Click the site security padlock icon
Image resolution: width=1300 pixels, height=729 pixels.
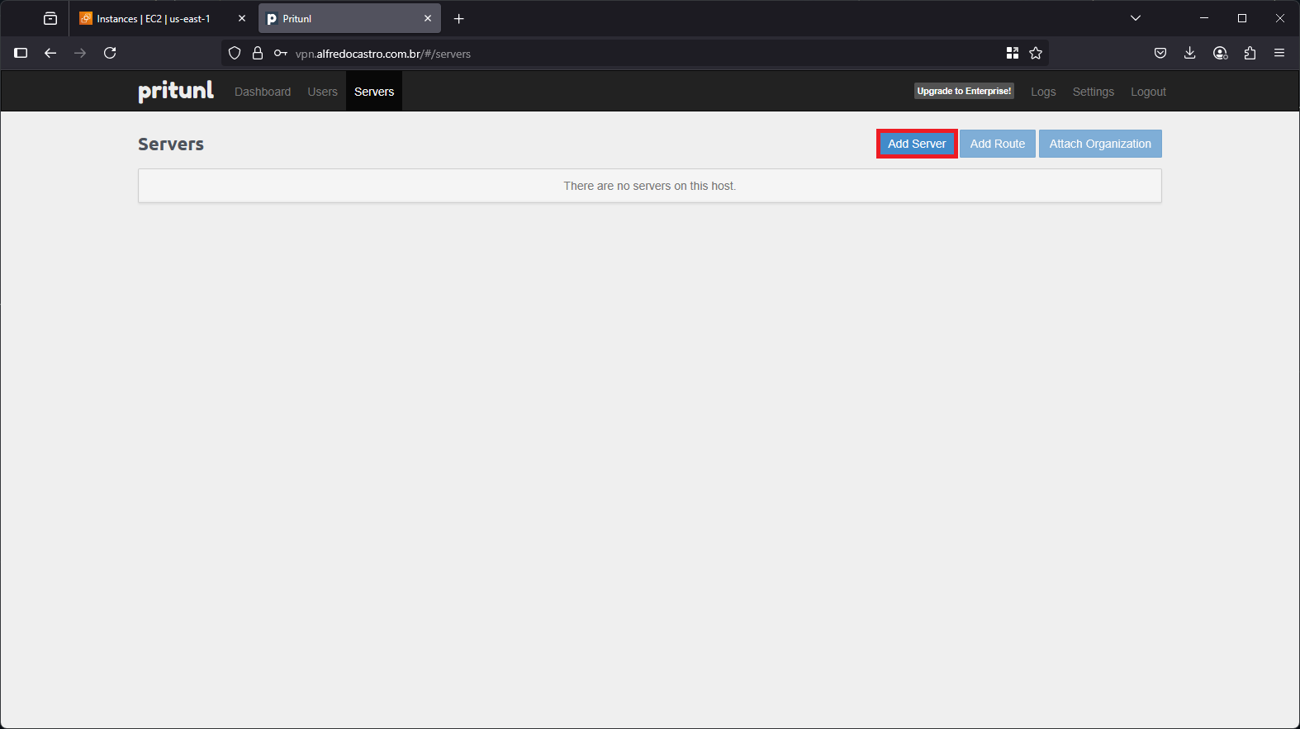coord(258,53)
